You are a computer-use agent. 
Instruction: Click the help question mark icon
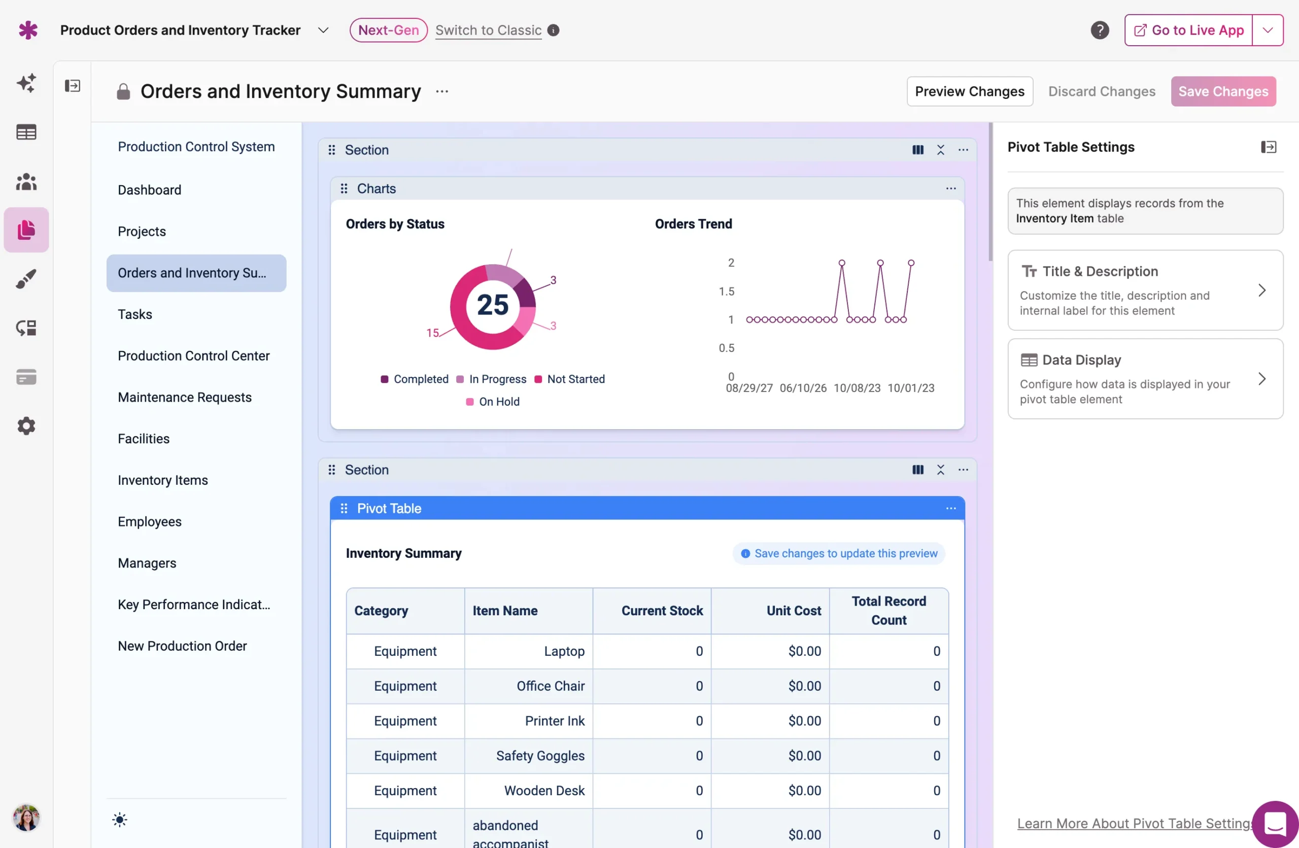1099,30
